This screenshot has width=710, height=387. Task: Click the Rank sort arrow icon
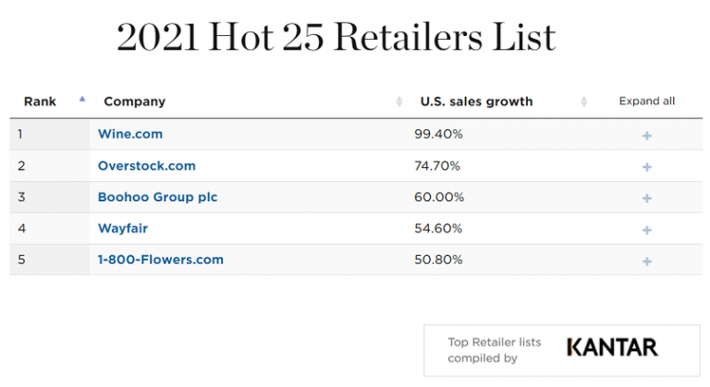[82, 99]
